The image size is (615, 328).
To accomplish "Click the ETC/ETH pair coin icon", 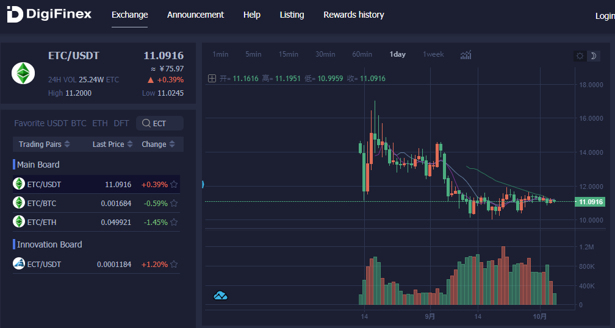I will coord(19,222).
